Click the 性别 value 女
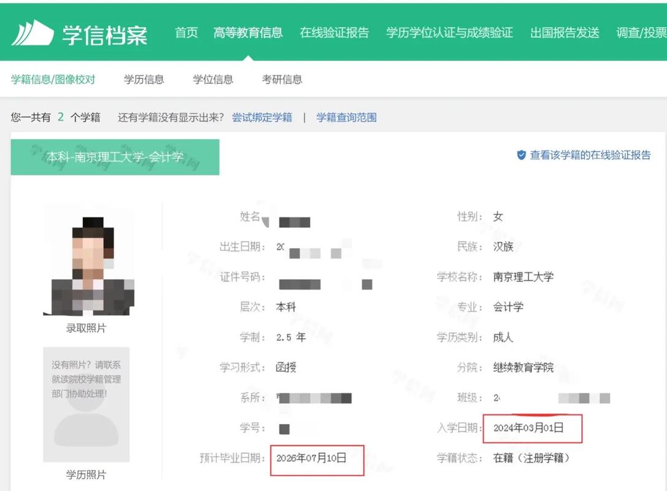The image size is (667, 491). click(x=498, y=217)
